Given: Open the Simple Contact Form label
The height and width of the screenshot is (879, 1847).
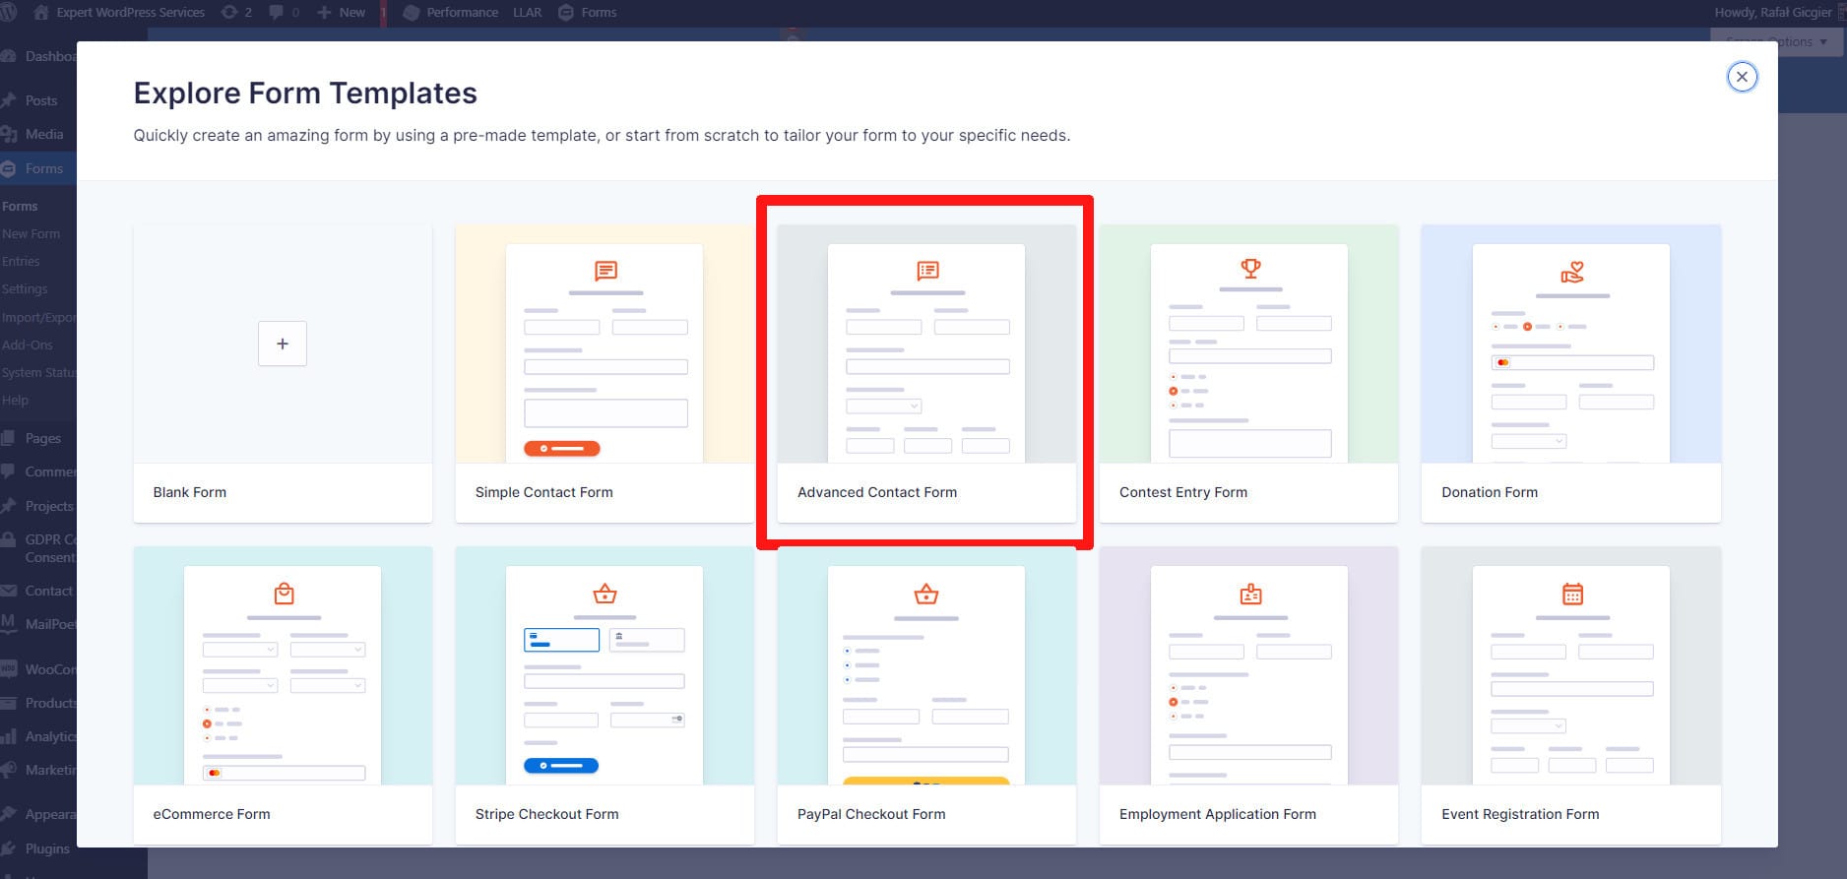Looking at the screenshot, I should tap(543, 492).
